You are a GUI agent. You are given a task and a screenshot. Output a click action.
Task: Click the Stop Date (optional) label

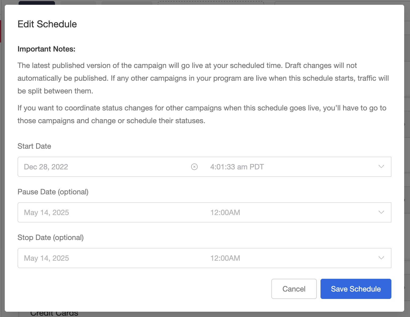point(50,238)
